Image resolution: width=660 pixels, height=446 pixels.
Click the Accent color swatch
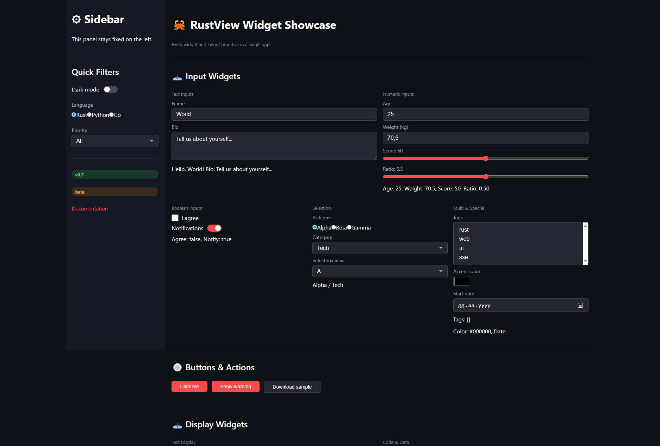point(461,281)
